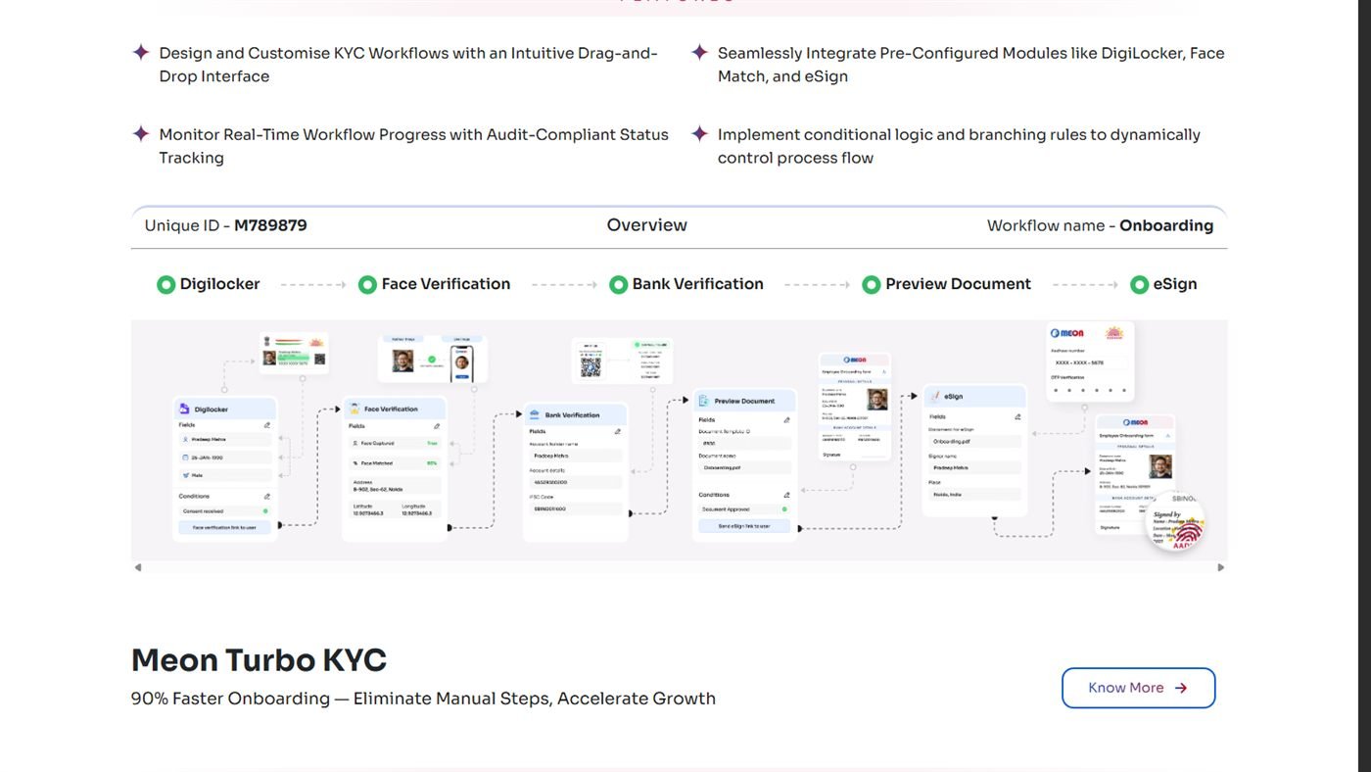
Task: Click the Preview Document card header icon
Action: 705,401
